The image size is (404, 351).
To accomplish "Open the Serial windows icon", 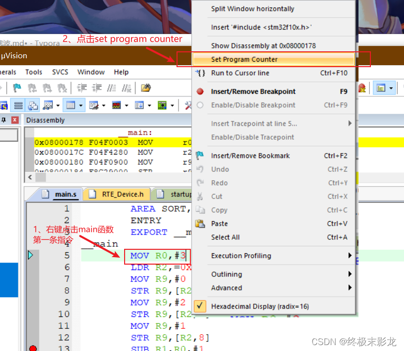I will click(93, 106).
